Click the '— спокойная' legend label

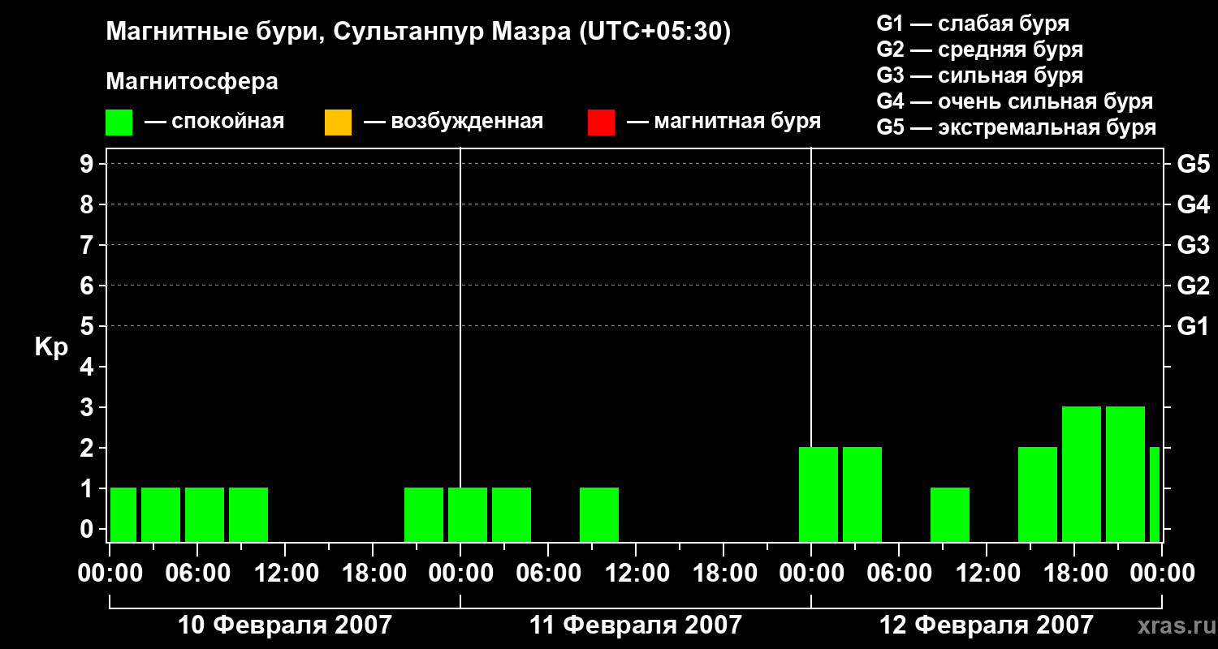point(214,122)
